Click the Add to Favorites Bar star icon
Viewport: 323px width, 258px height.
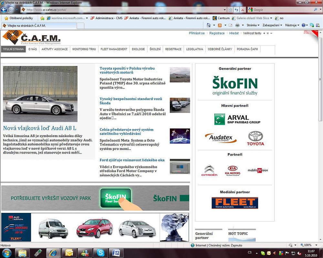click(x=42, y=18)
